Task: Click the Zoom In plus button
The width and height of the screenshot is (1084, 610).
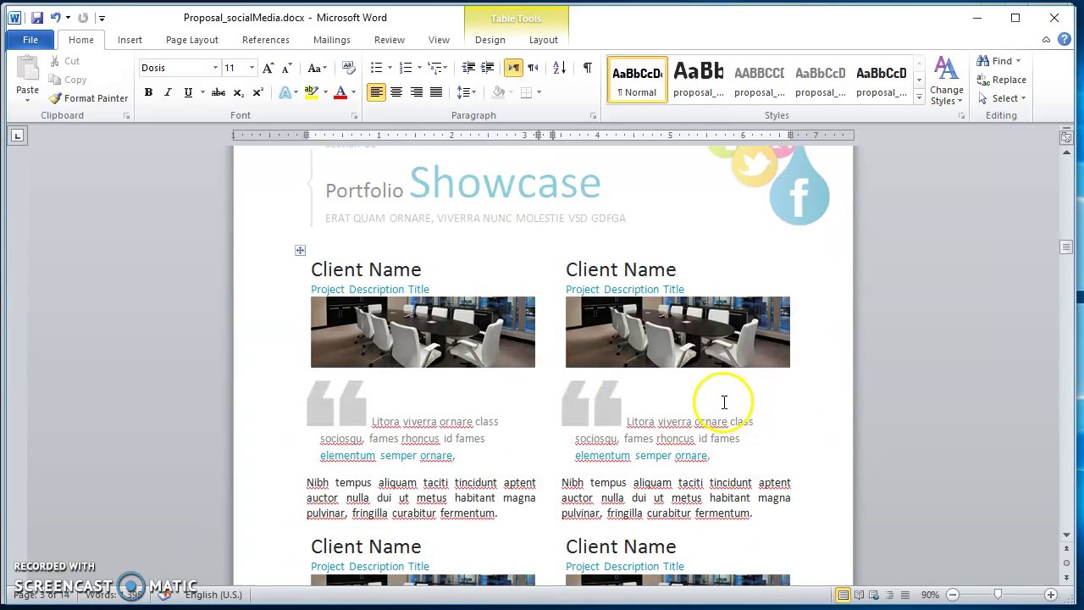Action: [1050, 595]
